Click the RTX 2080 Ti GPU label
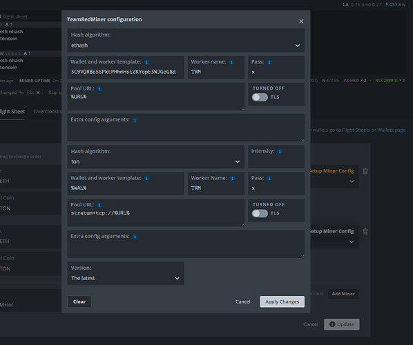Screen dimensions: 413x345 (386, 81)
